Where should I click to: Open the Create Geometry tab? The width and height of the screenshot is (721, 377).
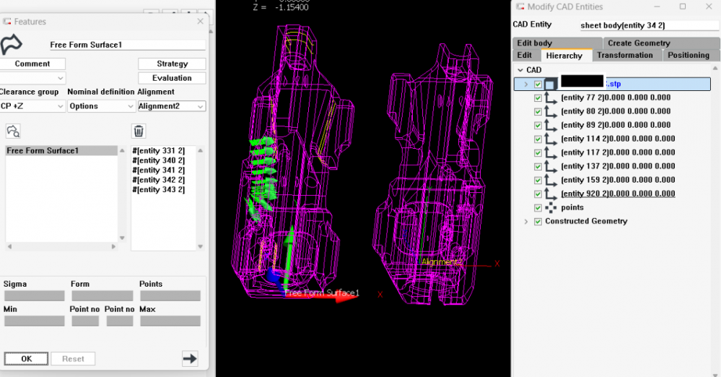[x=639, y=43]
